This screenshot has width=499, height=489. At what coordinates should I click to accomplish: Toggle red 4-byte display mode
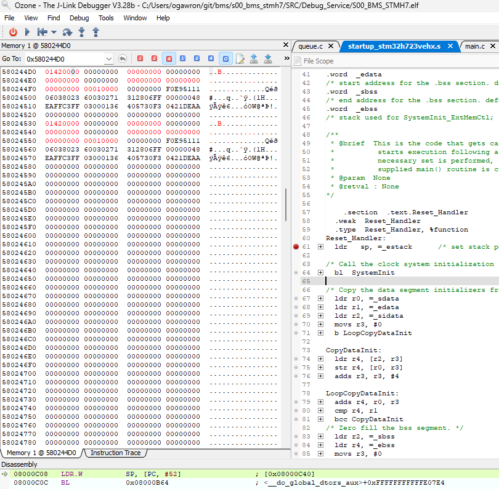pyautogui.click(x=169, y=59)
